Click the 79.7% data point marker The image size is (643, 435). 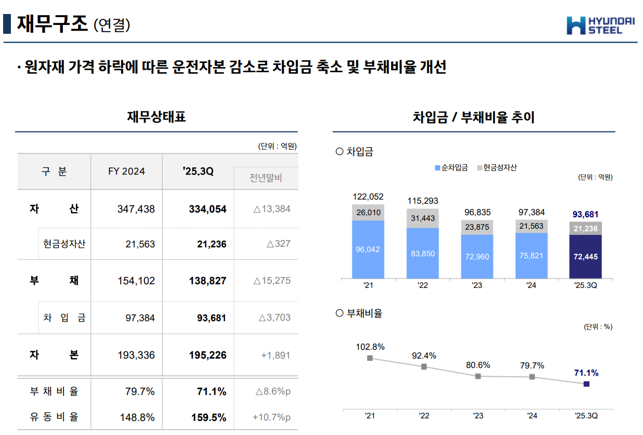(x=532, y=377)
